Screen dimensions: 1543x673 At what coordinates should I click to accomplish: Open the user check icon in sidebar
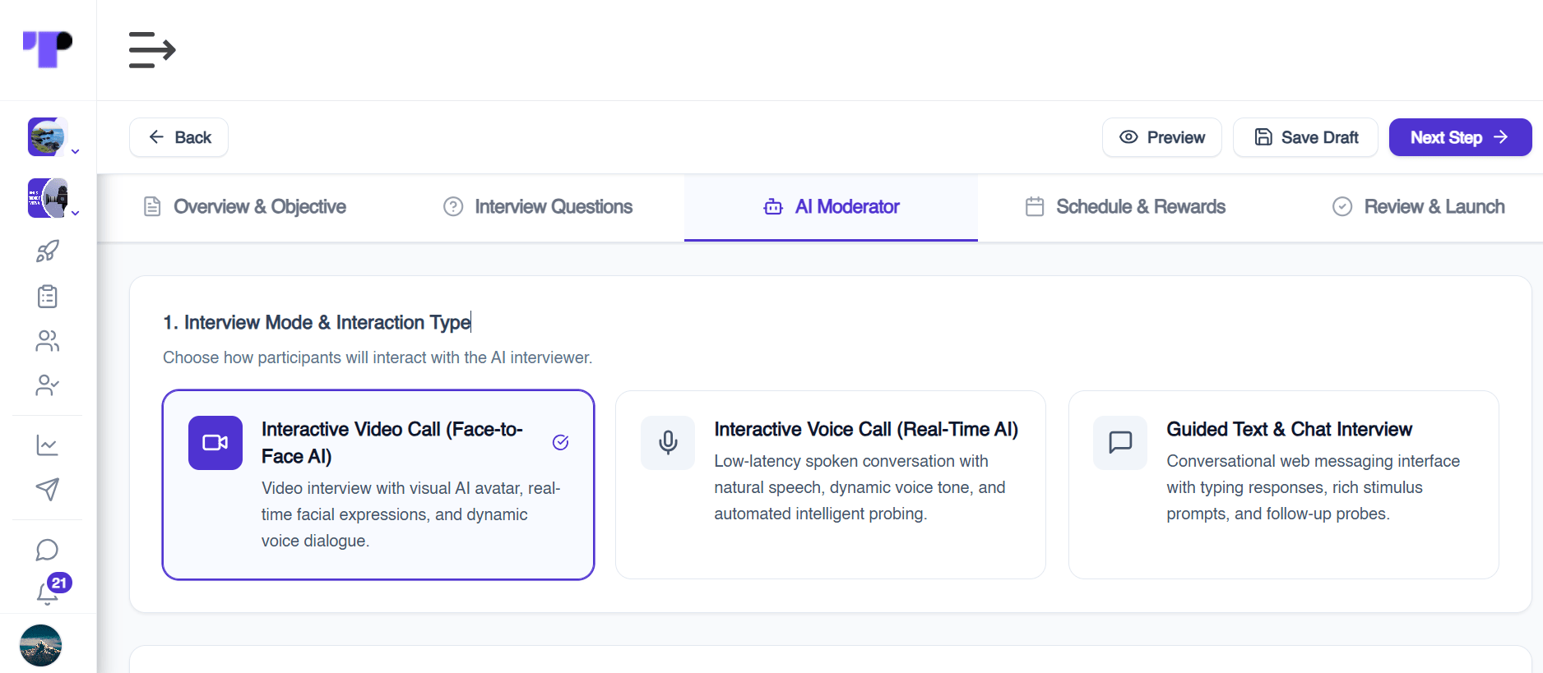[48, 385]
